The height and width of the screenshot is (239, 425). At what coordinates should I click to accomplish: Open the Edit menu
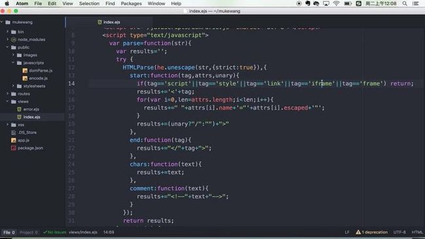click(x=52, y=3)
